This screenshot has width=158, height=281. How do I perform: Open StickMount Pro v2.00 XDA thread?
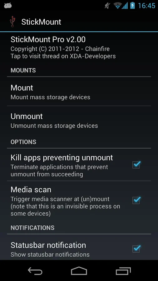(79, 47)
